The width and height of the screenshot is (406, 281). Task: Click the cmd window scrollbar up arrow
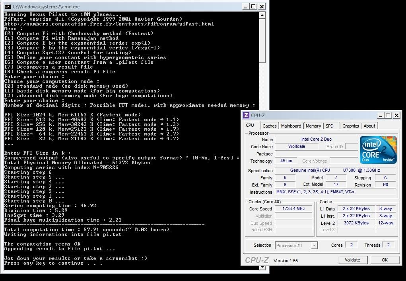[x=262, y=15]
